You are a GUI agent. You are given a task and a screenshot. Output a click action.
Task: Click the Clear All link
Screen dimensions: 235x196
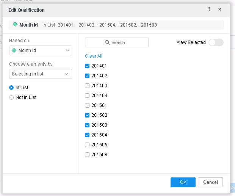tap(94, 56)
